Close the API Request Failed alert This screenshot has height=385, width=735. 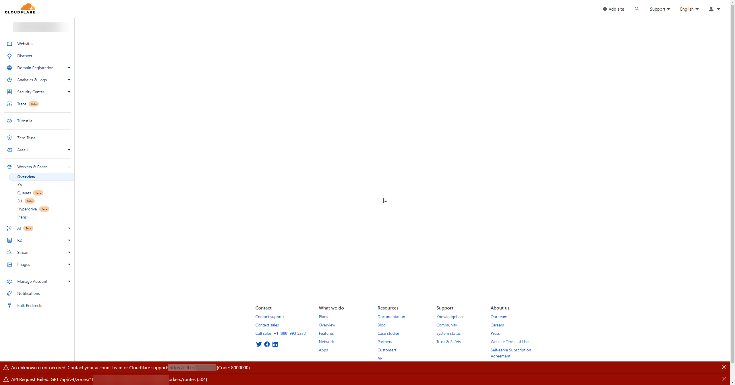(724, 379)
